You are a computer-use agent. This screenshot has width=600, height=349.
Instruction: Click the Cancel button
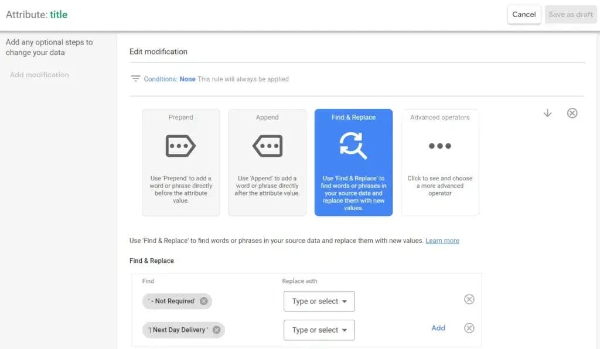524,15
